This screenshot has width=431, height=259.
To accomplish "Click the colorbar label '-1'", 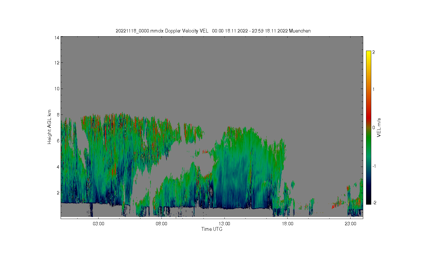I will pyautogui.click(x=374, y=166).
